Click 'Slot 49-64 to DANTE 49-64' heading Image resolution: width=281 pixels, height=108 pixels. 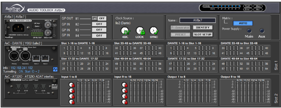tap(133, 59)
